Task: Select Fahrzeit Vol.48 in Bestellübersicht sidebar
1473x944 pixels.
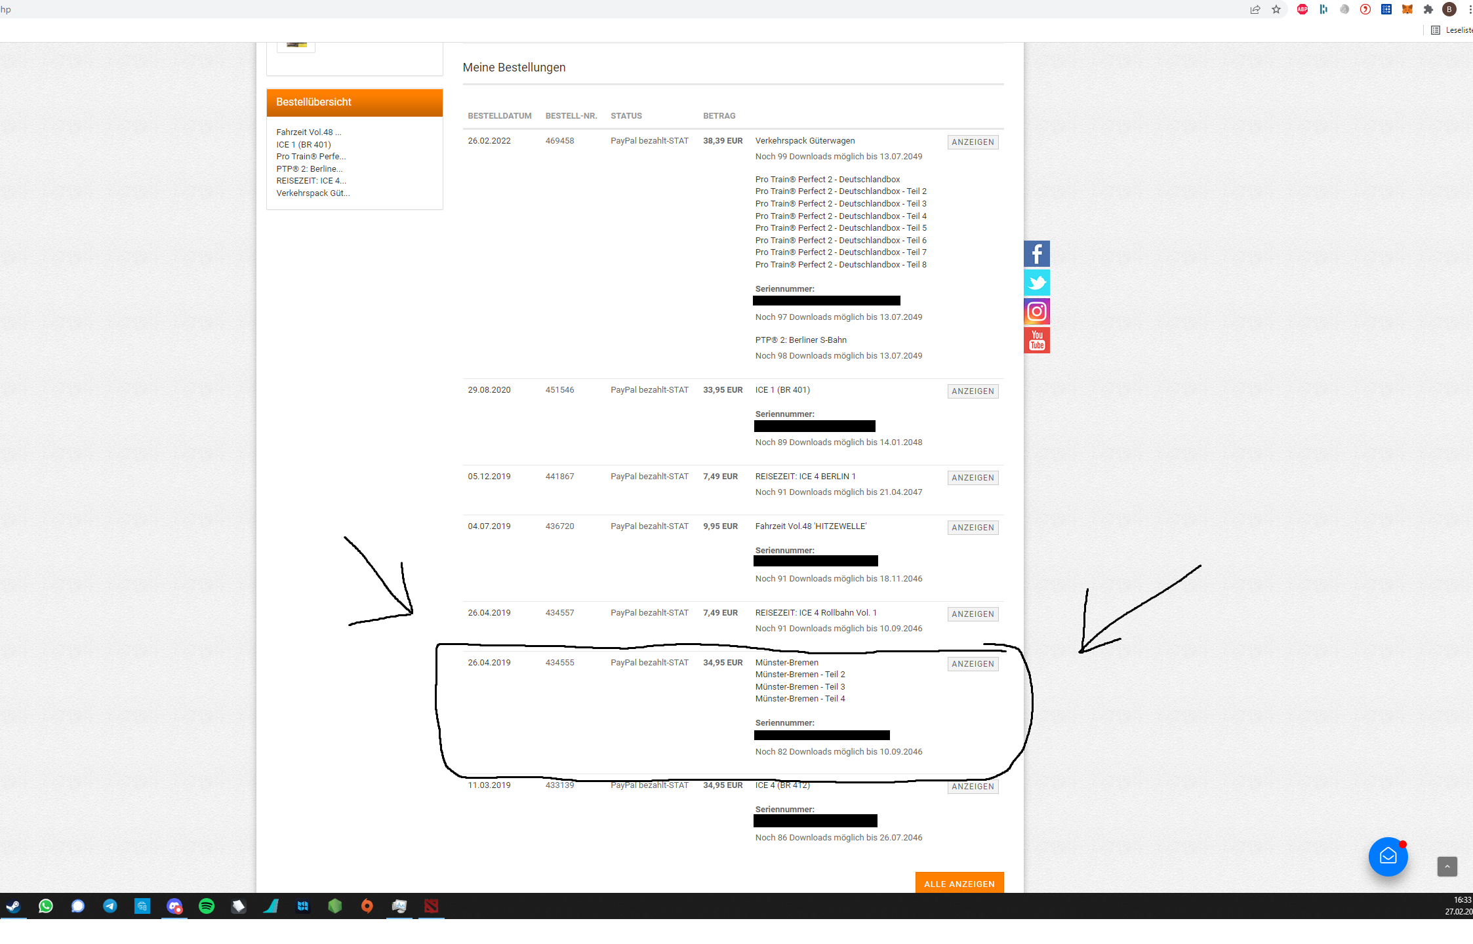Action: 308,132
